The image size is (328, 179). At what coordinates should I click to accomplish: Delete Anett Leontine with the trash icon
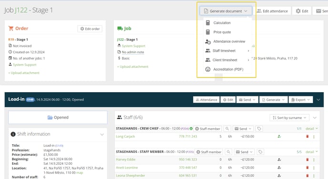tap(307, 168)
